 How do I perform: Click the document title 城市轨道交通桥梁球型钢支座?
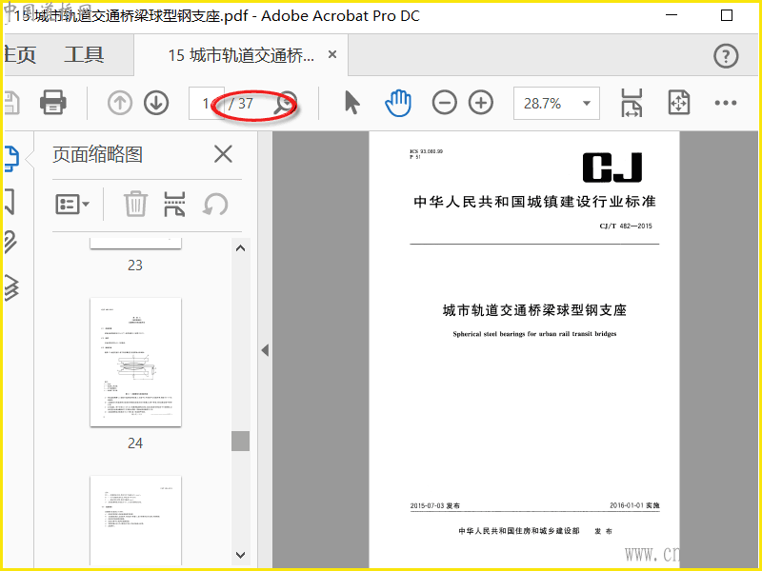pyautogui.click(x=534, y=310)
